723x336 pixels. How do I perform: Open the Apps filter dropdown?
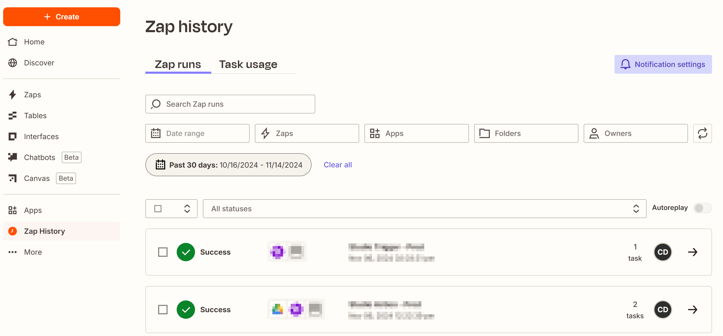(x=416, y=133)
